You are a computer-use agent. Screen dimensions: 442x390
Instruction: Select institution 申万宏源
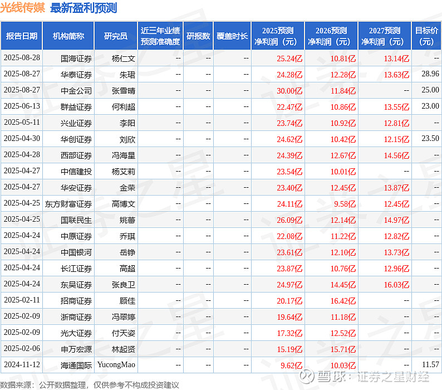click(76, 349)
